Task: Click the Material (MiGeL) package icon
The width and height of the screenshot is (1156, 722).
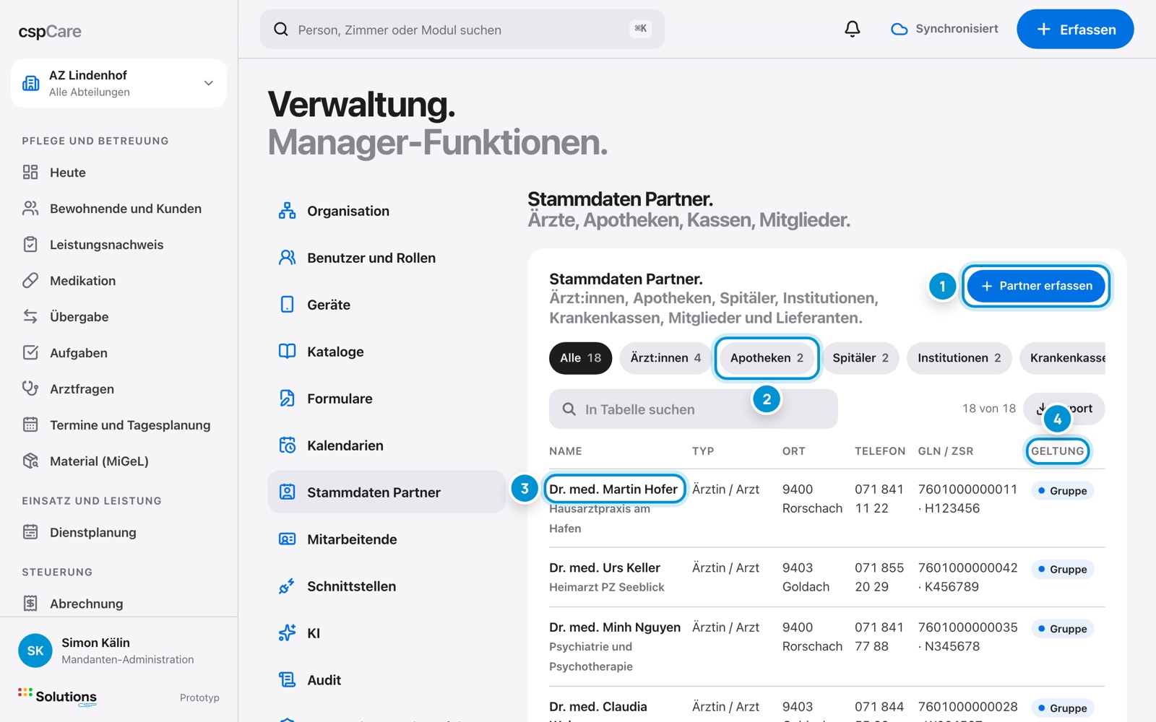Action: tap(30, 461)
